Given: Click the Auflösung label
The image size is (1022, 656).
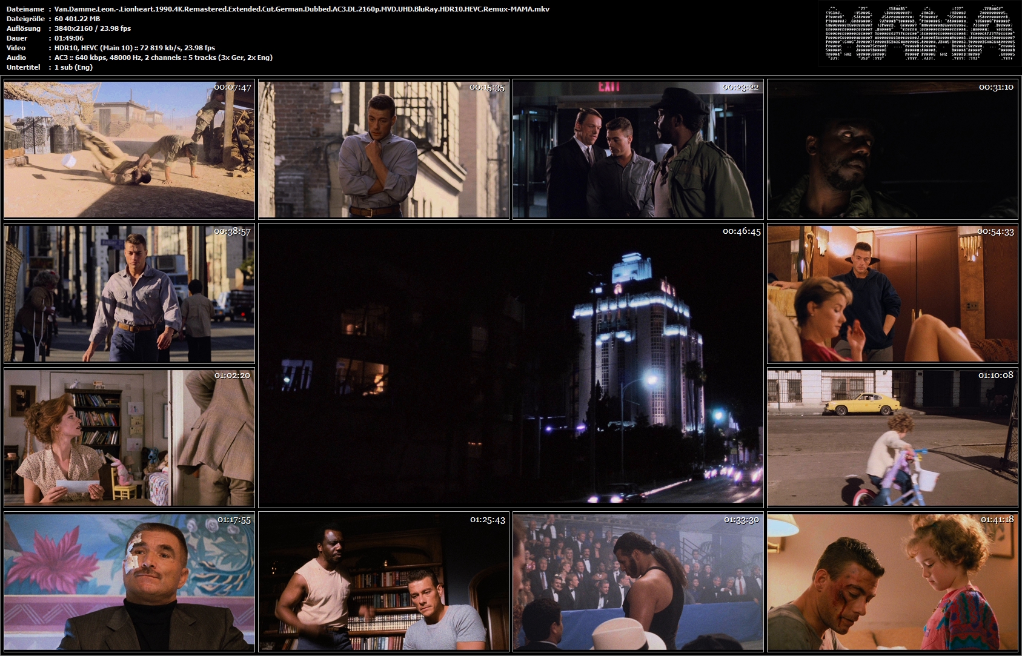Looking at the screenshot, I should 24,28.
